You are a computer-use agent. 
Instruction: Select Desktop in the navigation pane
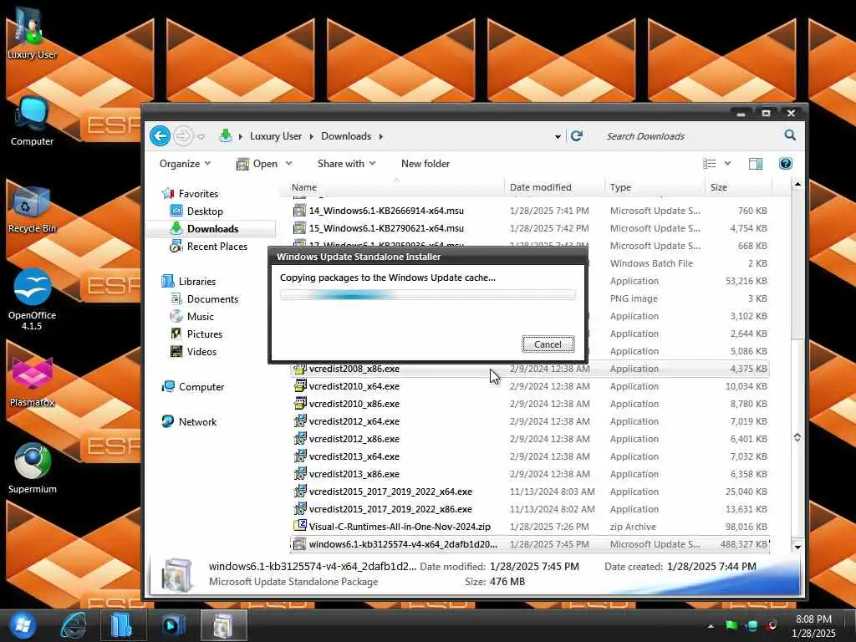(205, 211)
